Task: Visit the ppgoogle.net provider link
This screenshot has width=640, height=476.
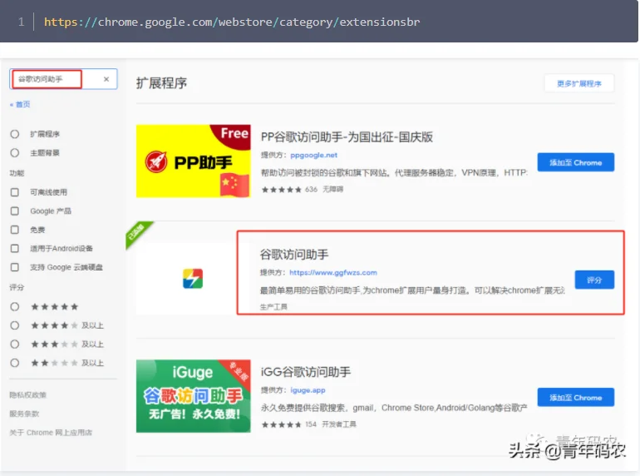Action: tap(314, 156)
